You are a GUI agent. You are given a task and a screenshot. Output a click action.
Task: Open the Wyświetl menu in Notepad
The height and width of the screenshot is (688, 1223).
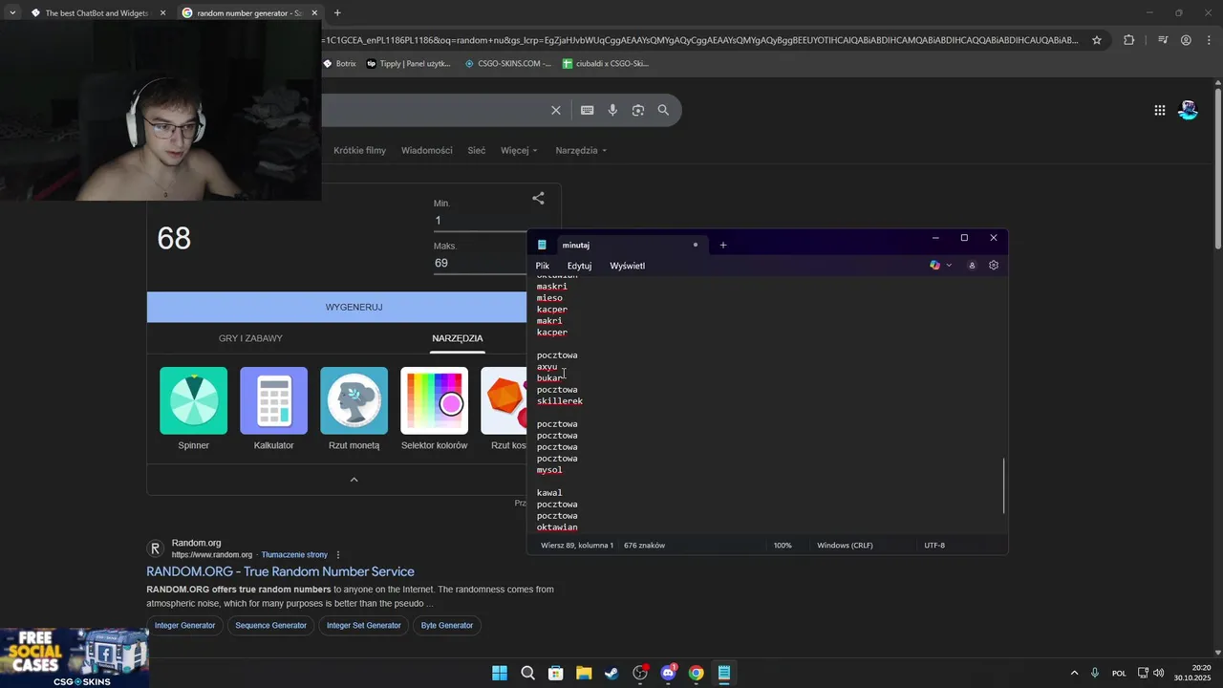coord(628,266)
